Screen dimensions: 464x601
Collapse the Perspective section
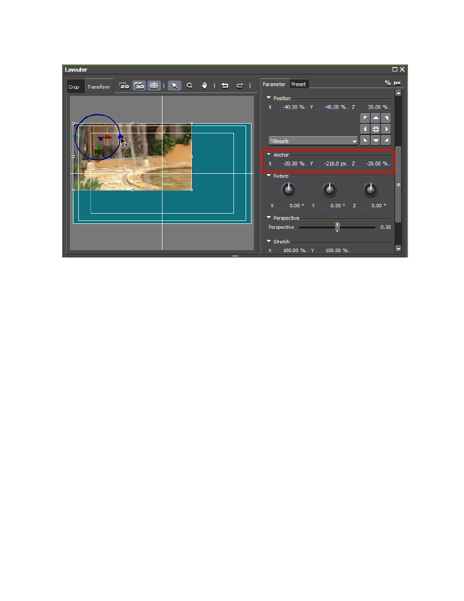click(x=269, y=218)
